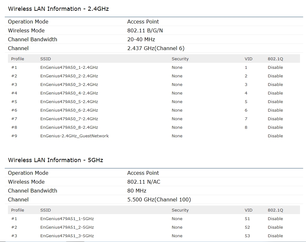Select the EnGenius479A50_1-2.4GHz SSID
Screen dimensions: 306x242
tap(69, 68)
